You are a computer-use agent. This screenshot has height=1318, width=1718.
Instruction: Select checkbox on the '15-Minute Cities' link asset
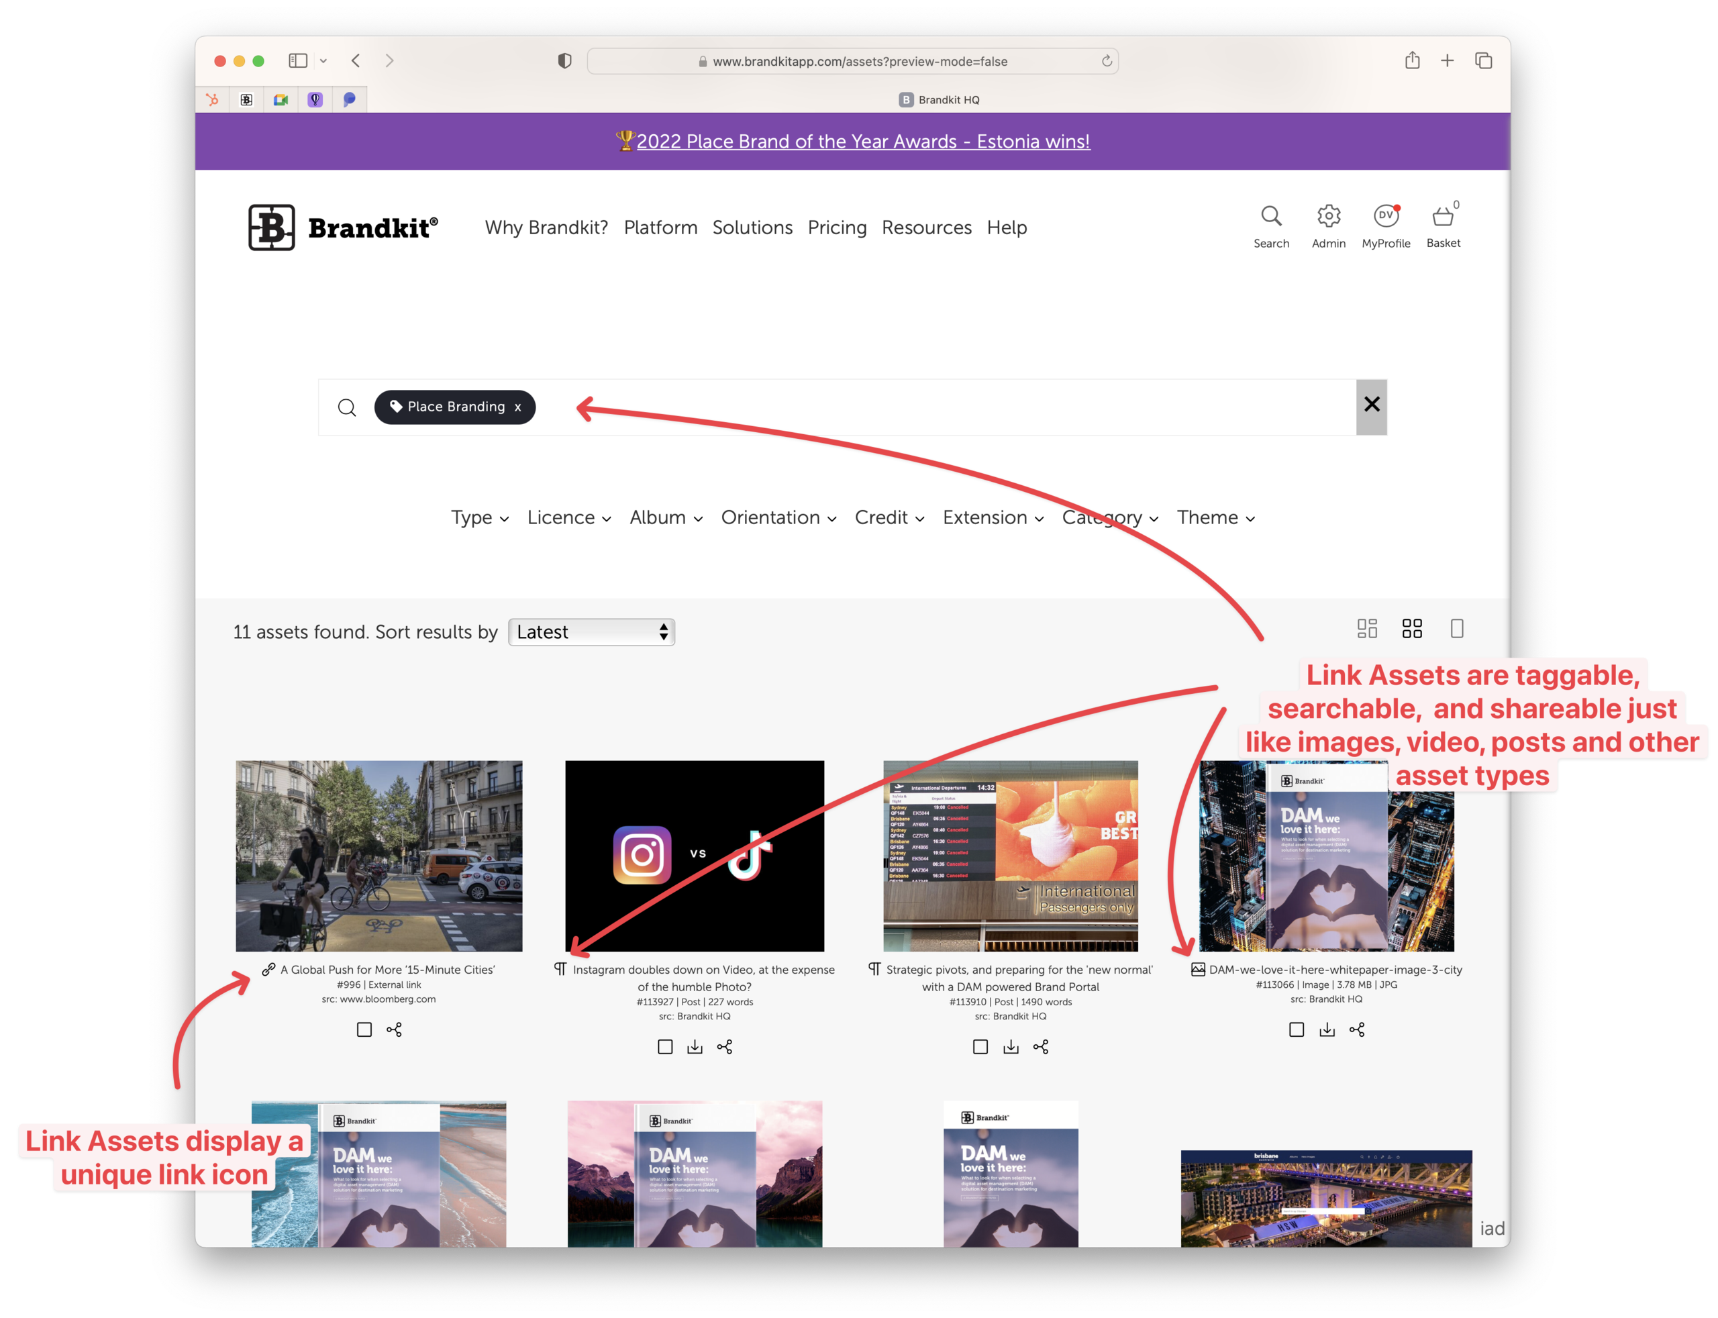point(364,1029)
